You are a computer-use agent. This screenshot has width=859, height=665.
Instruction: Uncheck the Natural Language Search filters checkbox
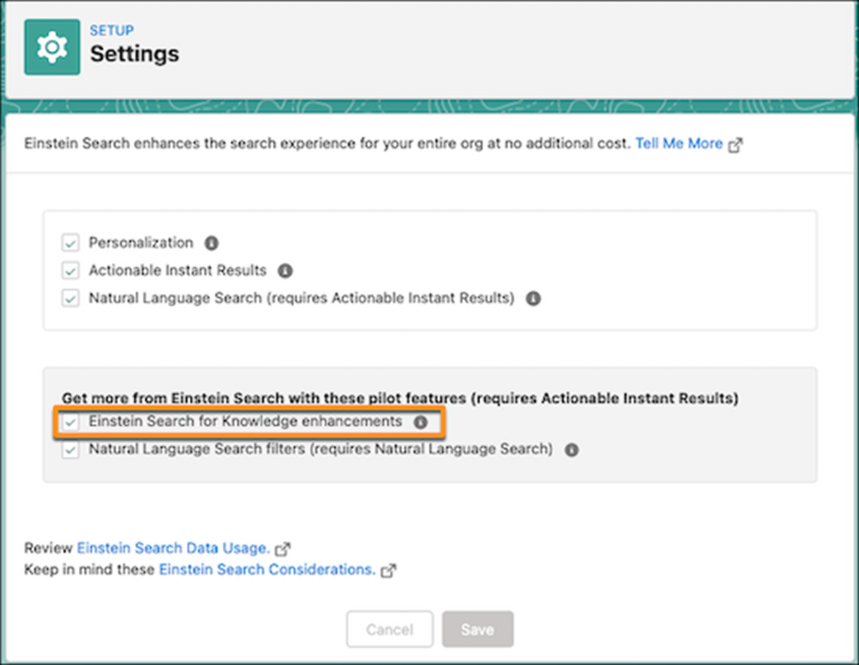pos(71,450)
